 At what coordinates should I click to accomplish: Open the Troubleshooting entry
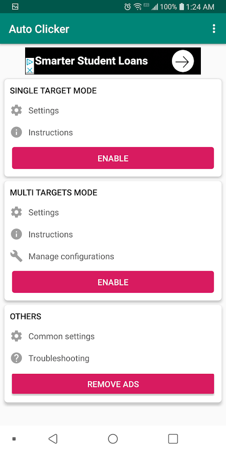pyautogui.click(x=113, y=358)
